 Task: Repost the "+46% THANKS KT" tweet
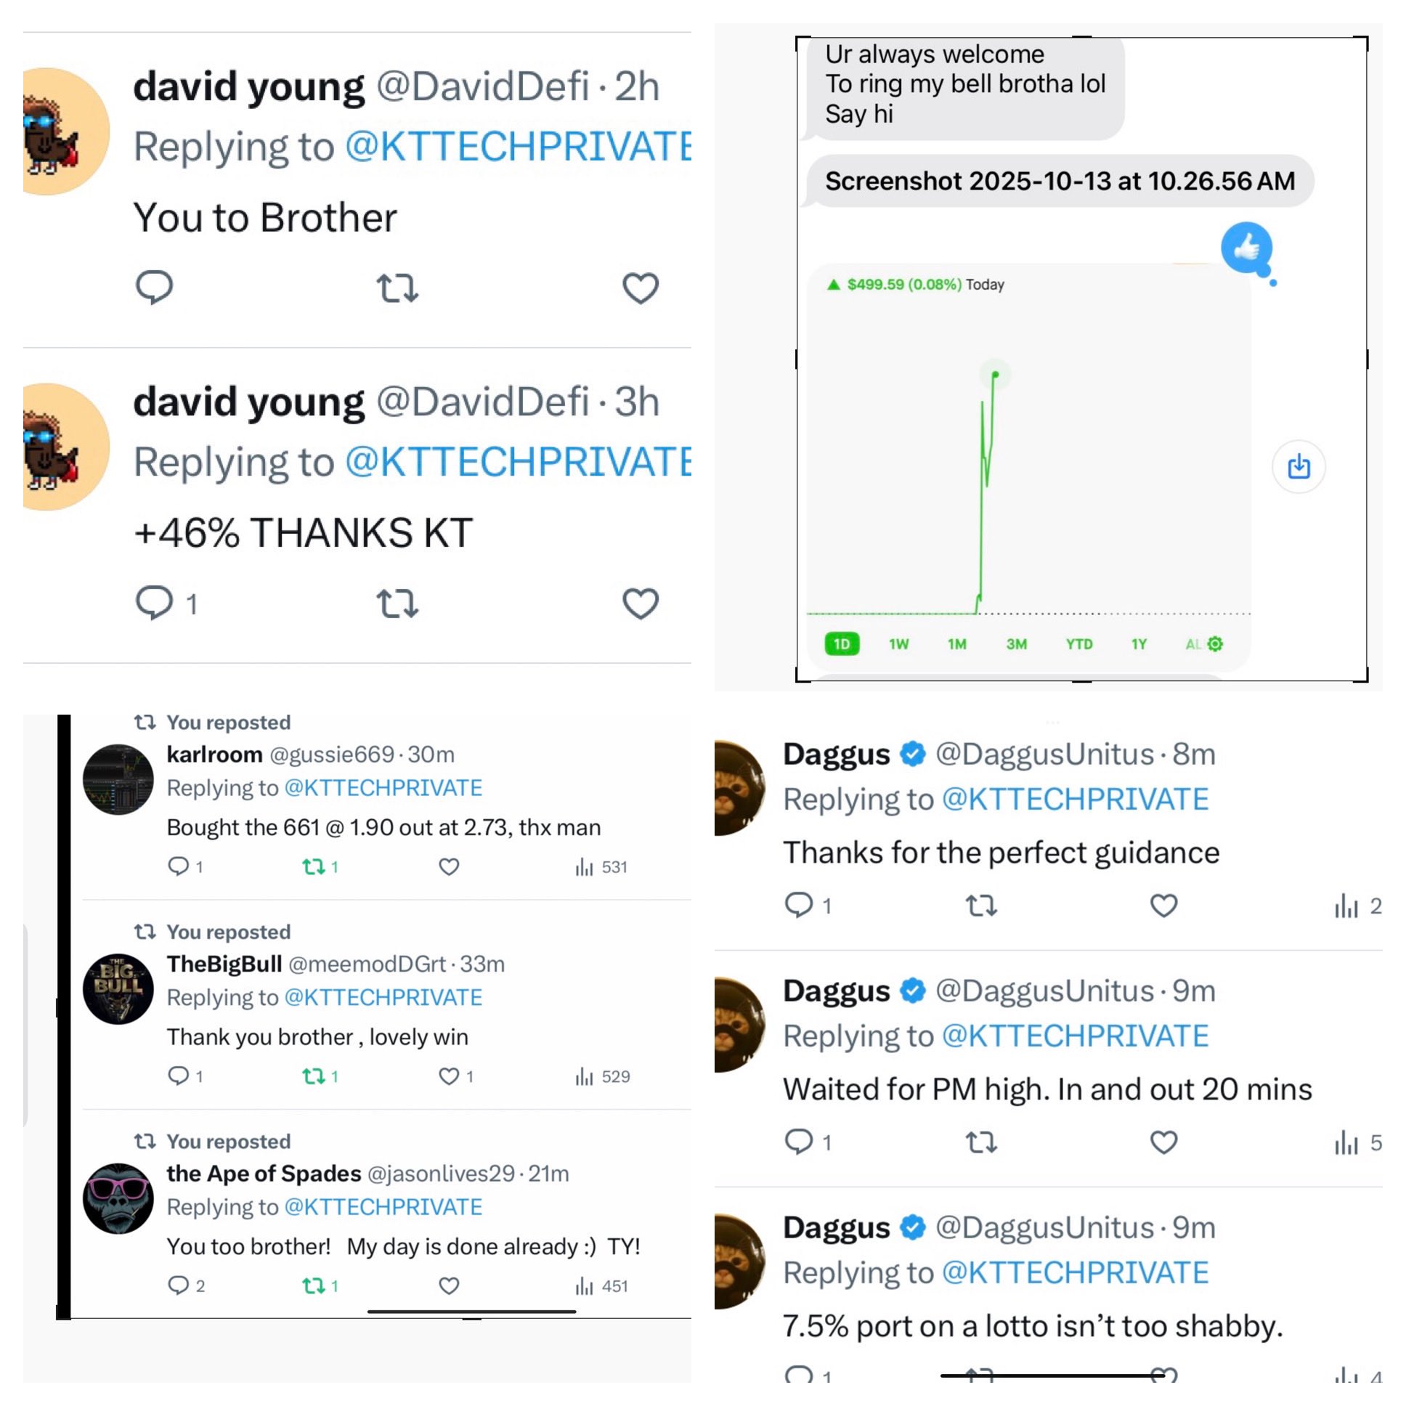tap(397, 604)
